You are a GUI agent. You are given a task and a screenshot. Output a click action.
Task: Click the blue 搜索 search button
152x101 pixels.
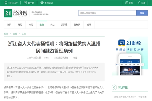(x=142, y=13)
